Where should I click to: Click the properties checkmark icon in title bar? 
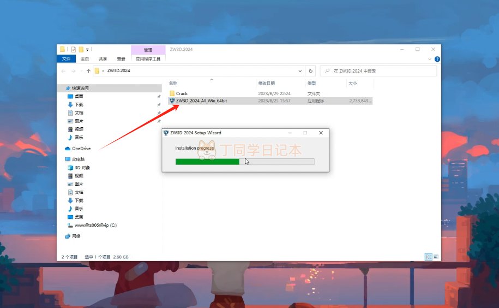[74, 49]
